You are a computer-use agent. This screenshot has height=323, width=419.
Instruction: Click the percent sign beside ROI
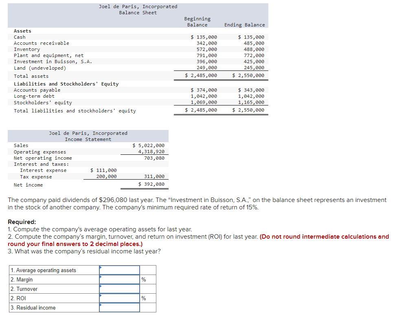(x=144, y=299)
